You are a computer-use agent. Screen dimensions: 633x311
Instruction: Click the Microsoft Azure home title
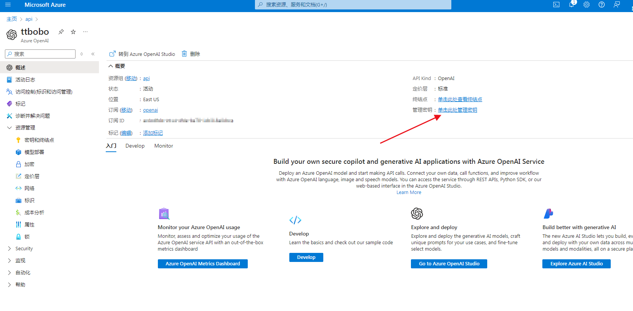point(45,5)
